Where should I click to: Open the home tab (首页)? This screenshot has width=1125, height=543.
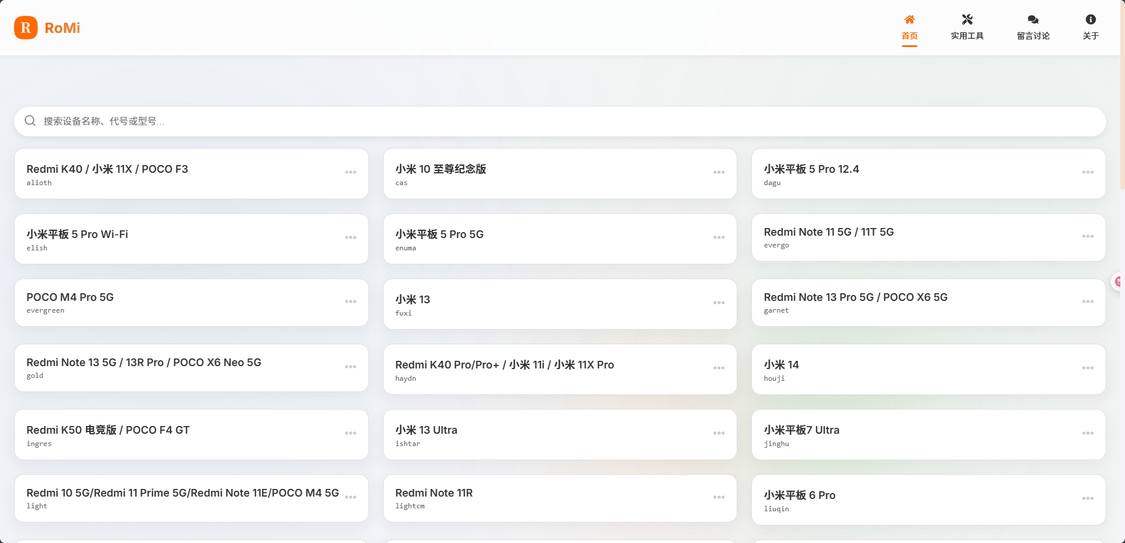click(909, 28)
